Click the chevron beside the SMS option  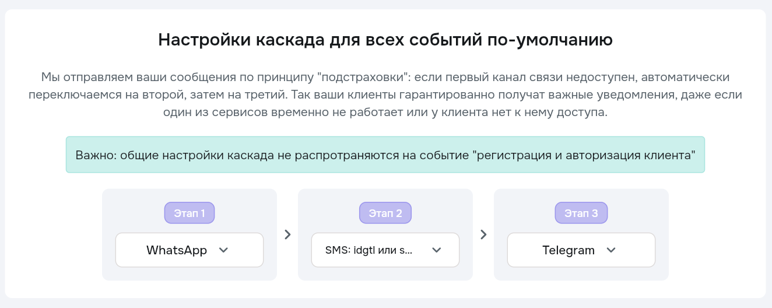point(436,250)
